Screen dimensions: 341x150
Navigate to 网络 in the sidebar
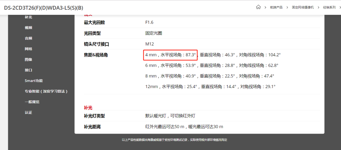pyautogui.click(x=28, y=49)
